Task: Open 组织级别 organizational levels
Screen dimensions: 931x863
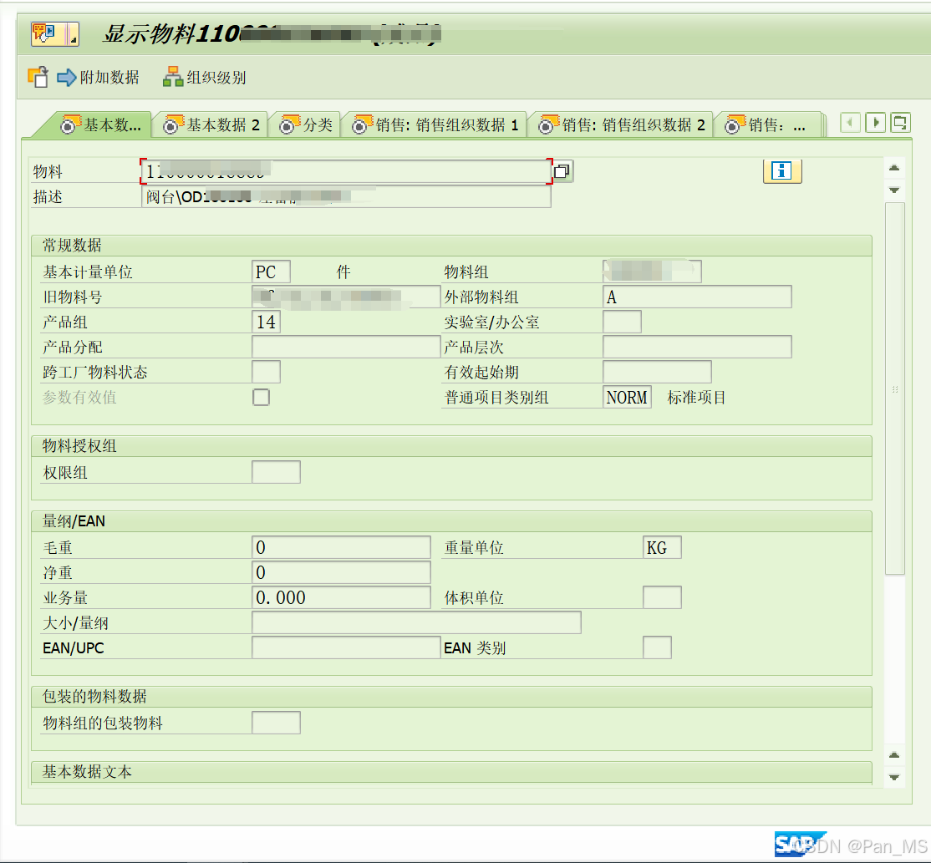Action: (x=204, y=77)
